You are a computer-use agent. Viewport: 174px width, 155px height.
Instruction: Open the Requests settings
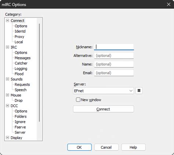(22, 85)
